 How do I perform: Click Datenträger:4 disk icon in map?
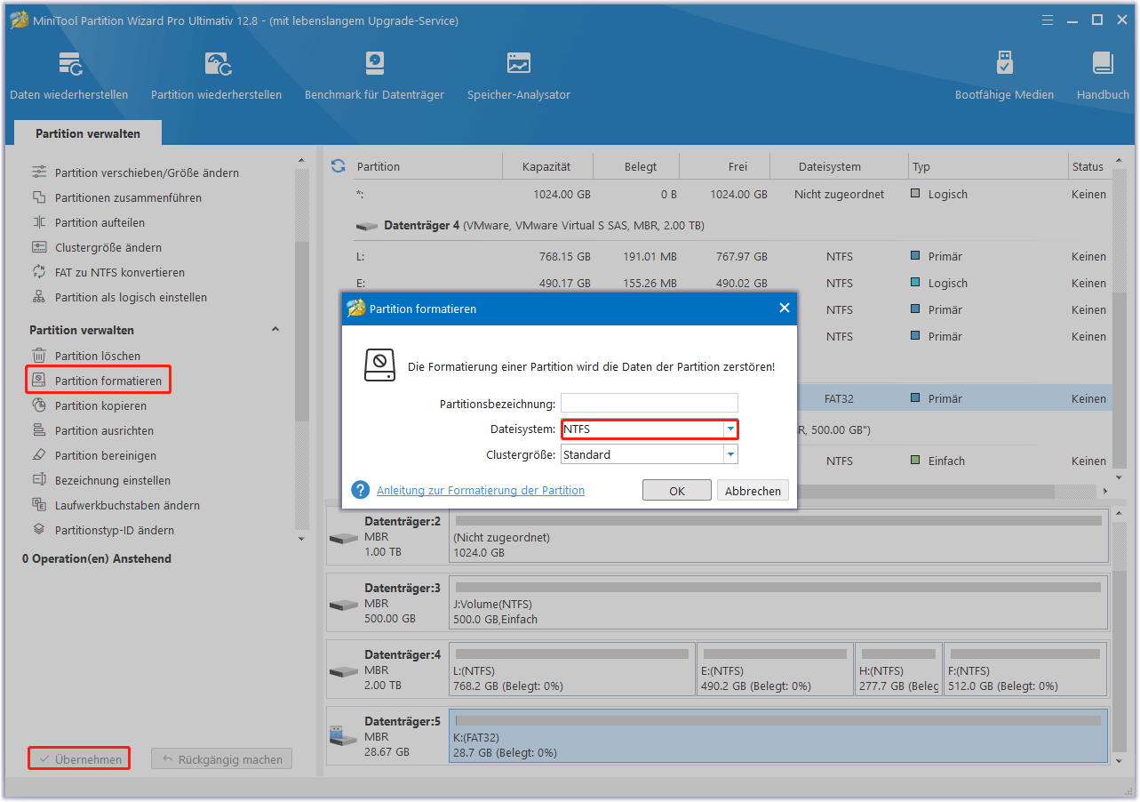[342, 670]
